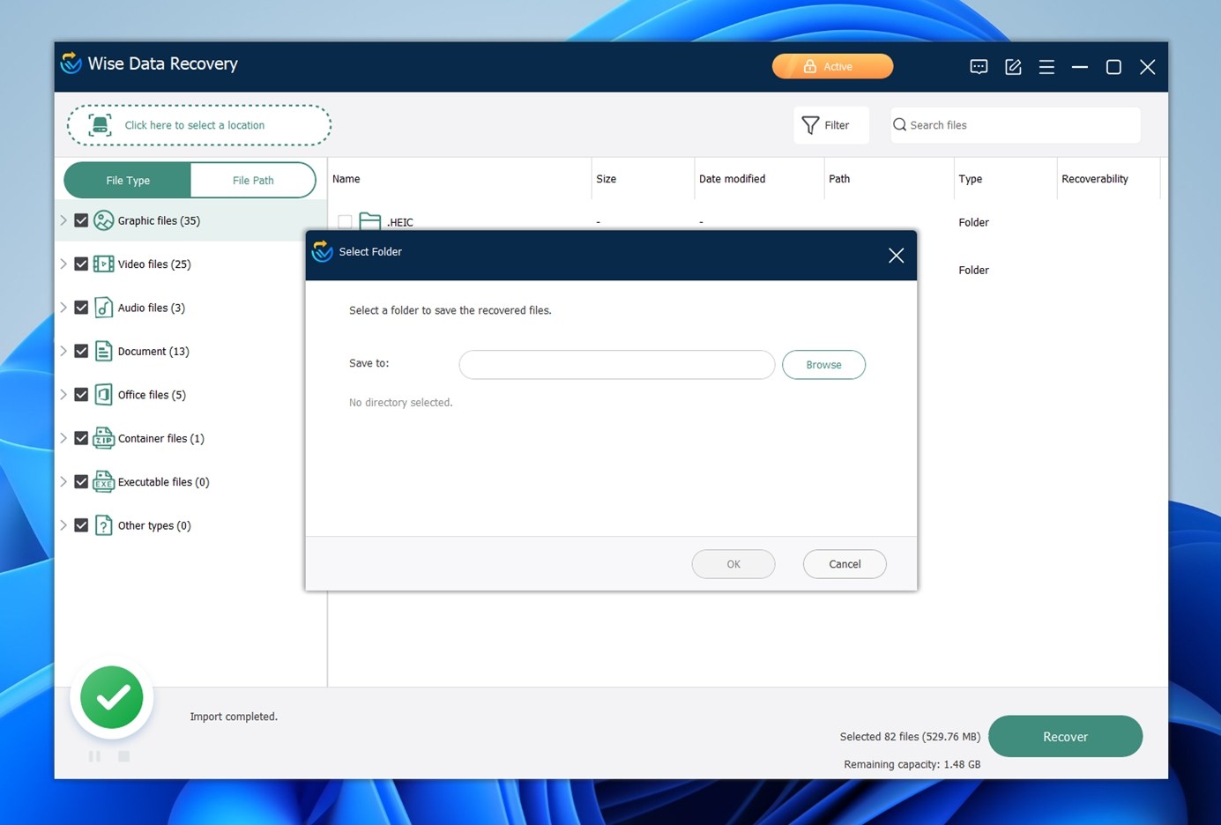Expand the Document tree node
The height and width of the screenshot is (825, 1221).
pyautogui.click(x=63, y=351)
